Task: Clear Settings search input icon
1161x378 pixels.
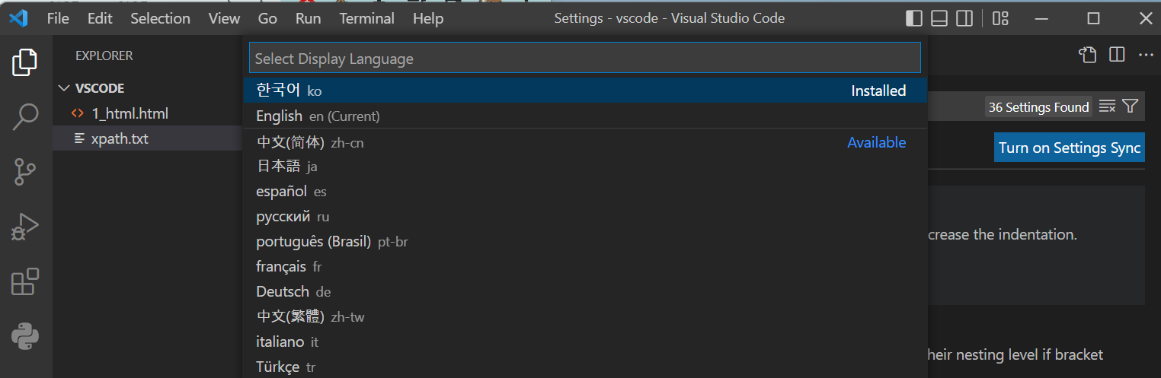Action: pyautogui.click(x=1108, y=106)
